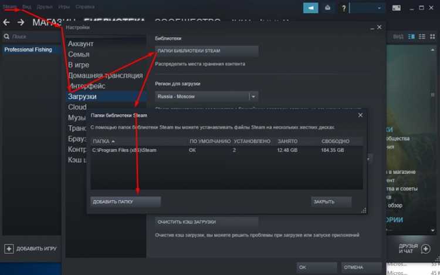Screen dimensions: 440x275
Task: Click ВИД label next to view icons
Action: (x=398, y=36)
